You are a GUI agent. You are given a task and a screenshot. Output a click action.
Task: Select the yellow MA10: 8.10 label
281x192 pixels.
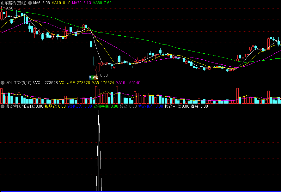61,3
